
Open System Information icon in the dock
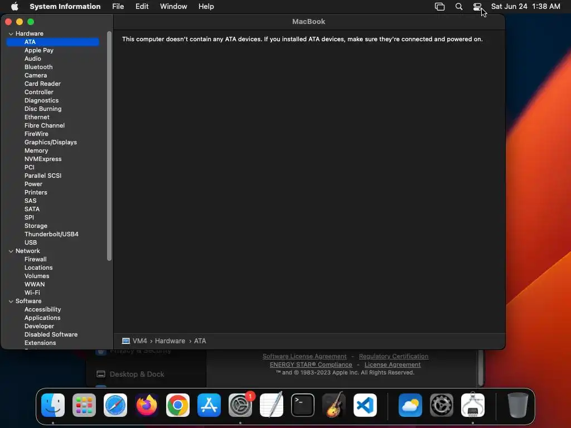(473, 405)
